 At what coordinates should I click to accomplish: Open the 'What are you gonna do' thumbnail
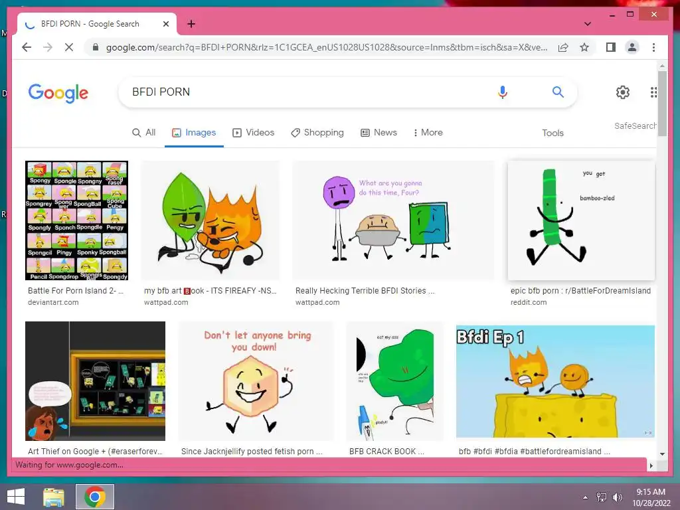[x=393, y=220]
